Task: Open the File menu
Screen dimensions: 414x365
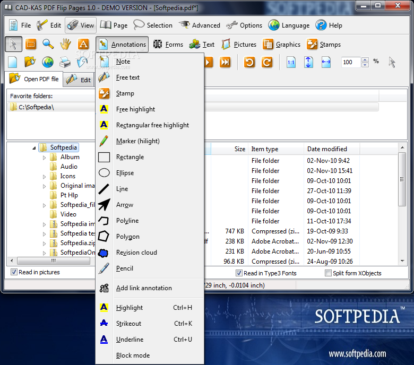Action: pyautogui.click(x=20, y=25)
